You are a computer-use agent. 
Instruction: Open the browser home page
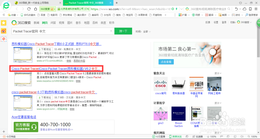coord(35,9)
